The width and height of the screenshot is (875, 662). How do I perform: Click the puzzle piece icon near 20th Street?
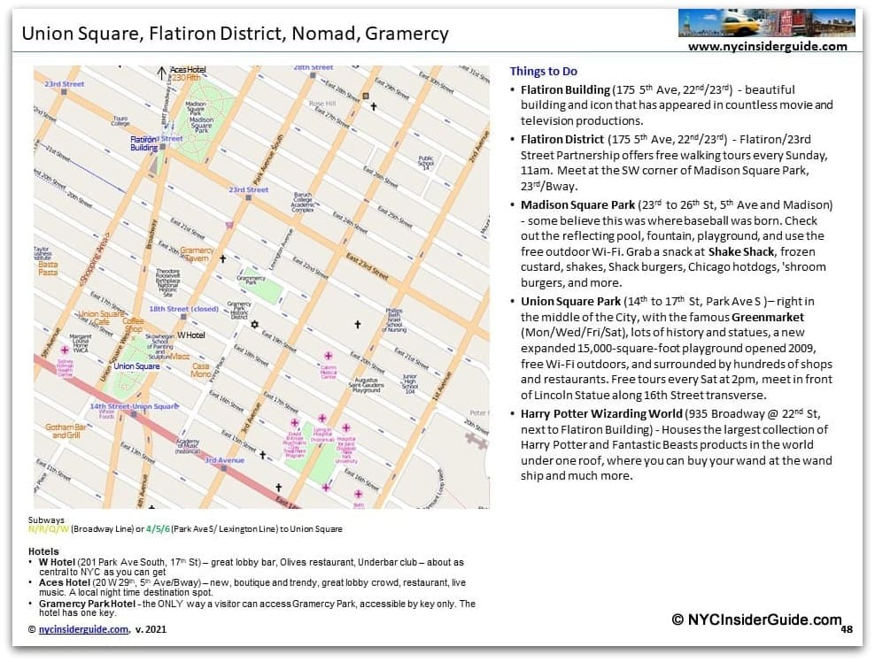click(476, 441)
